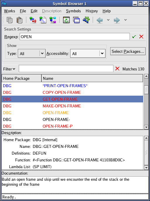Click the Copy toolbar icon

[x=10, y=20]
